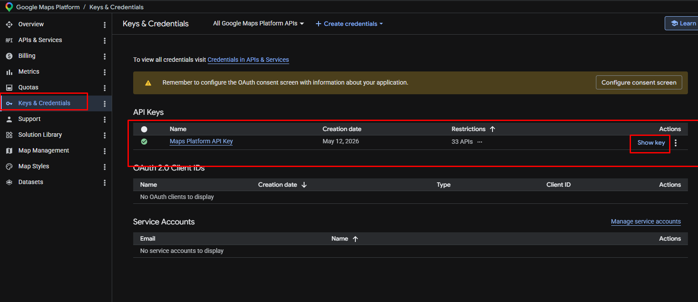Screen dimensions: 698x302
Task: Click the Billing dollar icon
Action: [9, 56]
